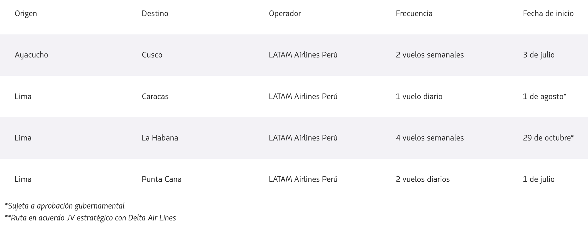Click the Ayacucho origin cell

[x=31, y=55]
